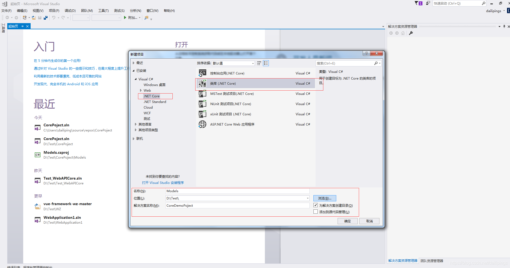Select the WCF tree item
Image resolution: width=510 pixels, height=268 pixels.
147,113
